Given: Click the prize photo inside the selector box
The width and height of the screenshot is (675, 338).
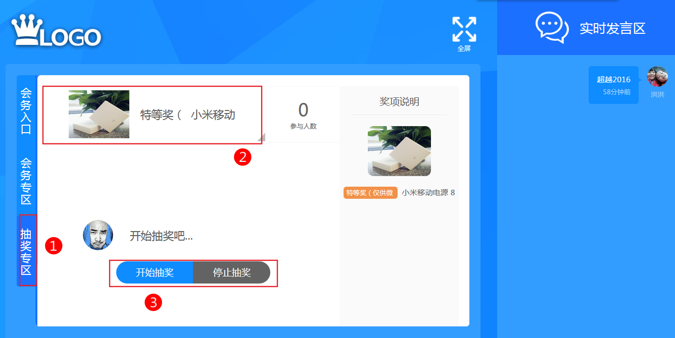Looking at the screenshot, I should [x=99, y=114].
